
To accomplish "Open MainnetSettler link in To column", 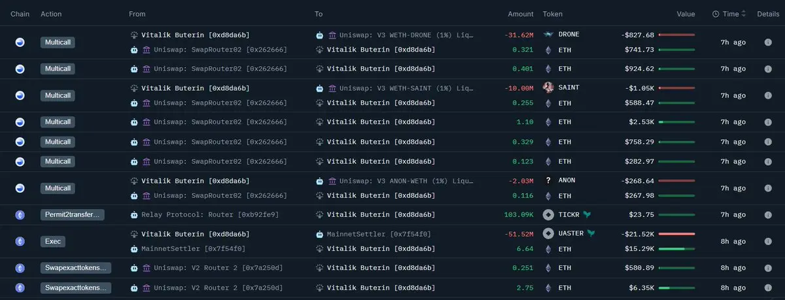I will 379,233.
